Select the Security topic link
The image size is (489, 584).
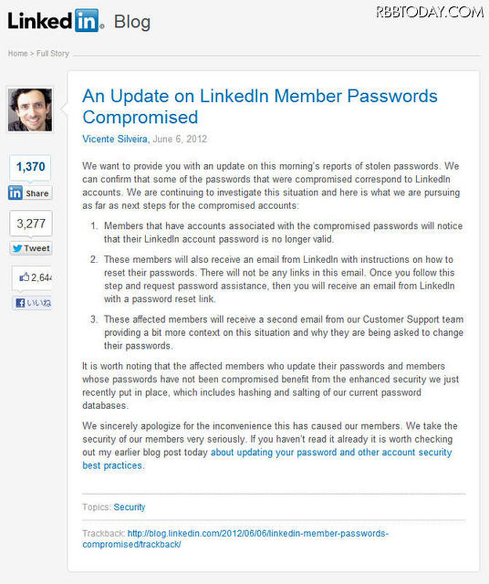point(130,507)
